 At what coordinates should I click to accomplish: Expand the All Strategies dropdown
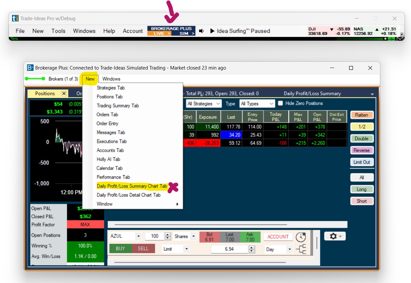click(x=204, y=104)
